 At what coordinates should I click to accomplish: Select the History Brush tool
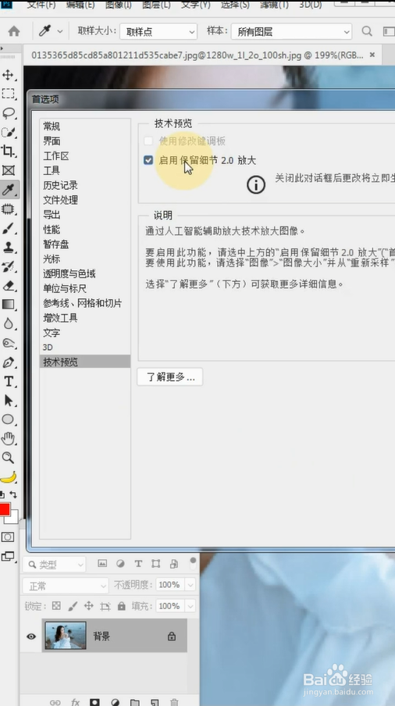pyautogui.click(x=8, y=266)
